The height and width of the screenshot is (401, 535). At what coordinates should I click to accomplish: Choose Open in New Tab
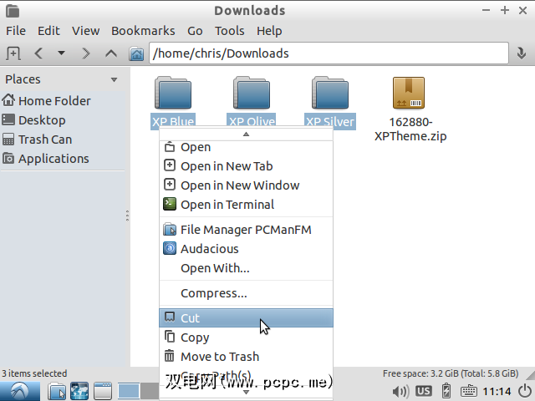pyautogui.click(x=246, y=166)
